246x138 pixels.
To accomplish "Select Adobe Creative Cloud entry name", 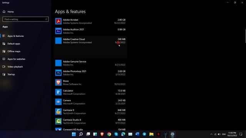I will [x=74, y=39].
